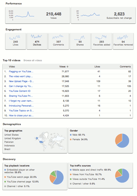
Task: Click the Gender pie chart
Action: click(x=122, y=141)
